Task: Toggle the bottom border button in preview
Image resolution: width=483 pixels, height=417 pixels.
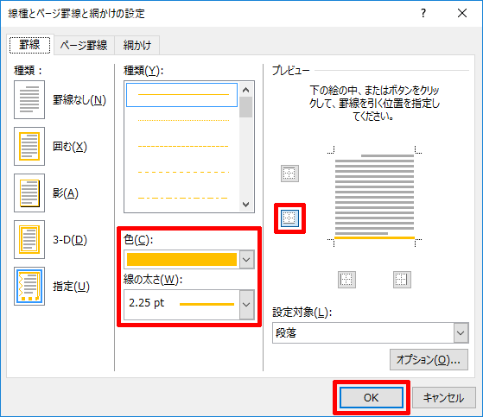Action: (x=289, y=218)
